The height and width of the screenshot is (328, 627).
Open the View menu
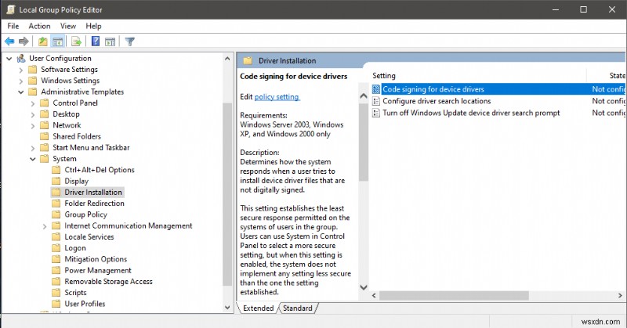pos(68,26)
